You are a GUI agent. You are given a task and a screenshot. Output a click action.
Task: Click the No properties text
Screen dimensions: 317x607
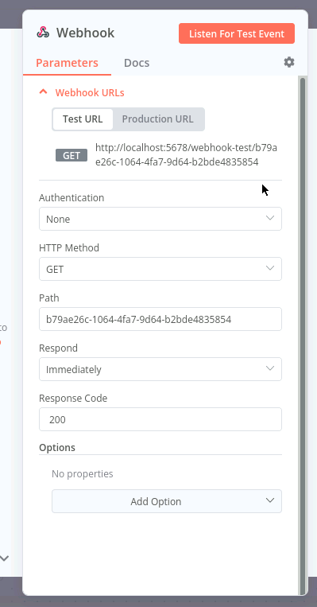(83, 474)
